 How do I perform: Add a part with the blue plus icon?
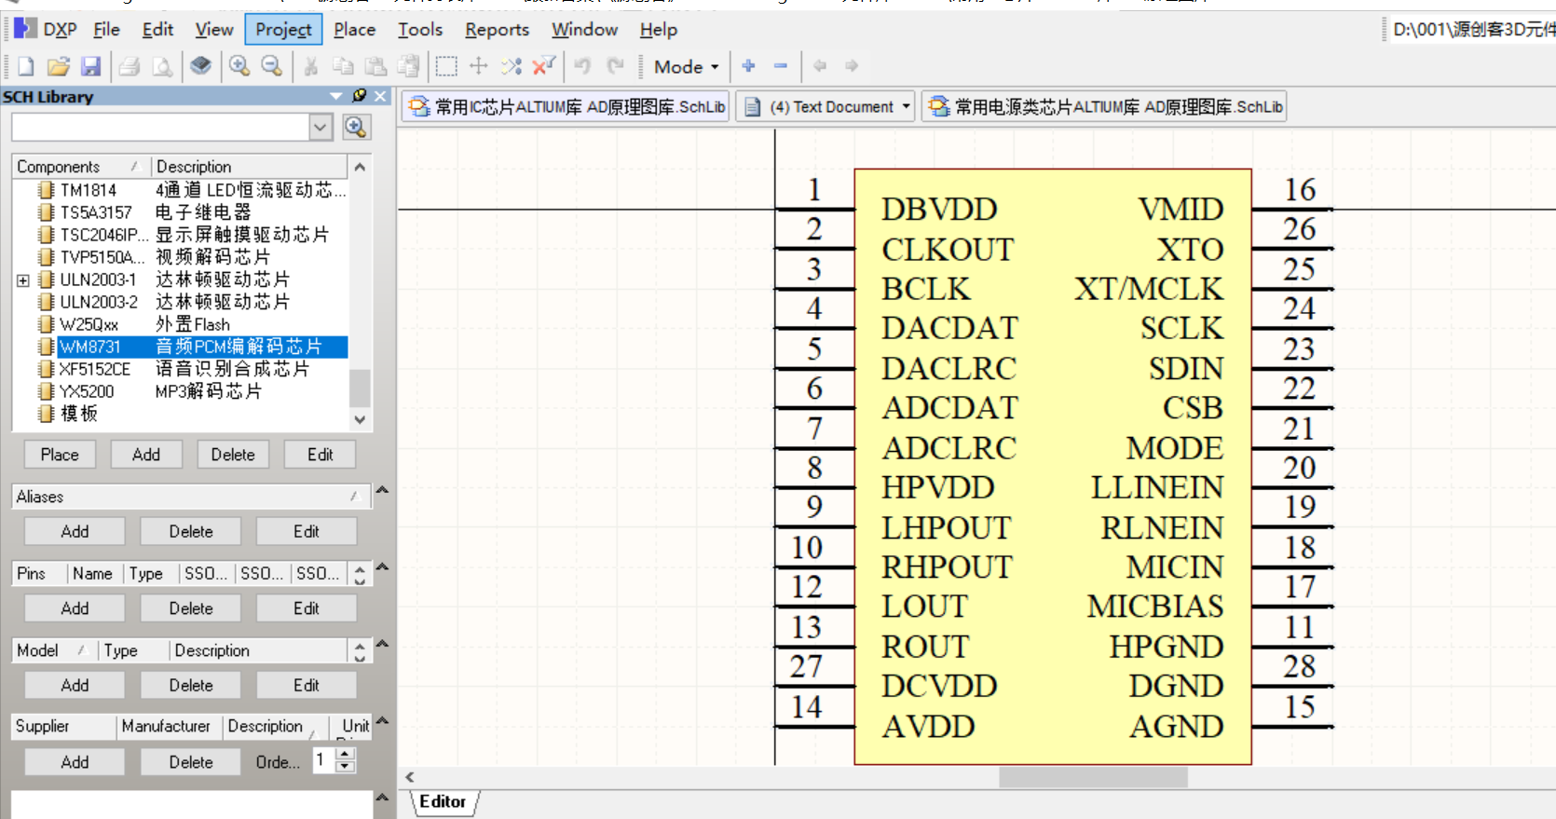point(748,66)
